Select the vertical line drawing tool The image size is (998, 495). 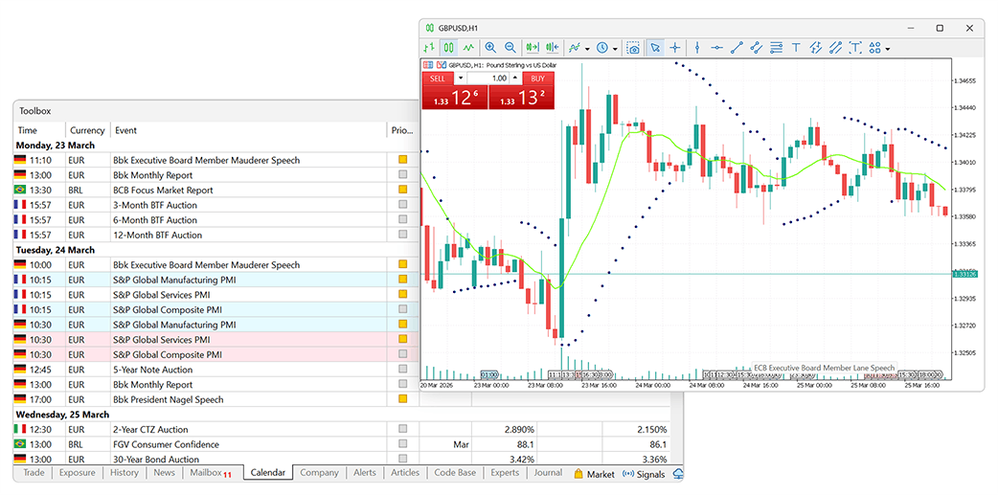697,48
